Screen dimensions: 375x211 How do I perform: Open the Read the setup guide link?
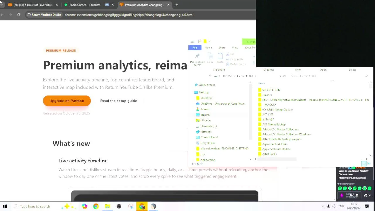(x=119, y=101)
